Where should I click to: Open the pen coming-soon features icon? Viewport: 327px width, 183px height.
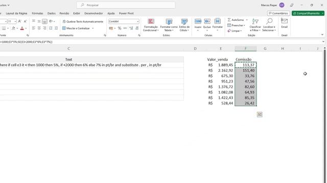coord(292,5)
